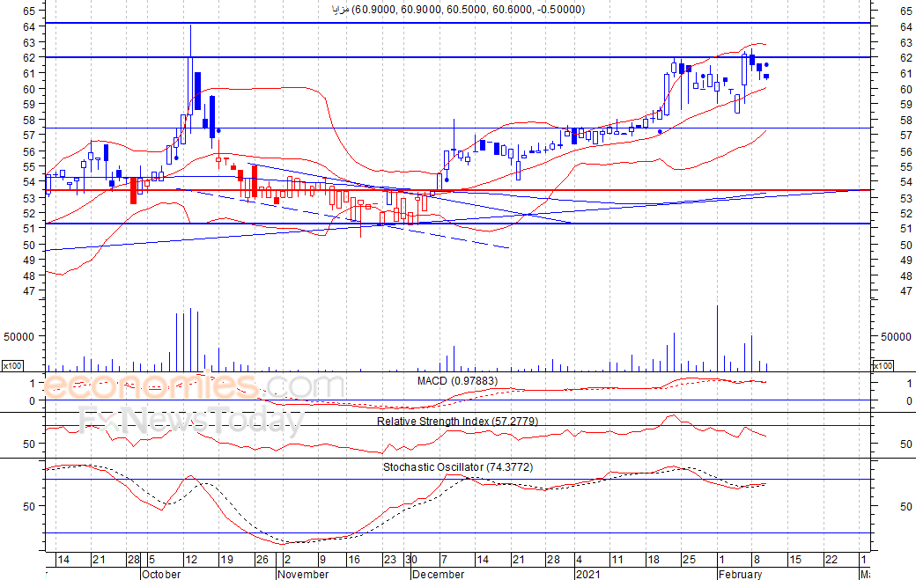
Task: Click date label 15 on the time axis
Action: coord(795,560)
